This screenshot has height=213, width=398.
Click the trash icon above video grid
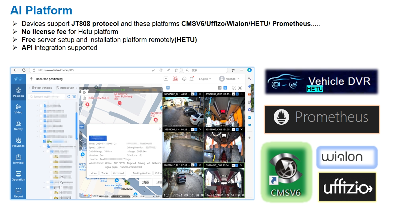168,88
